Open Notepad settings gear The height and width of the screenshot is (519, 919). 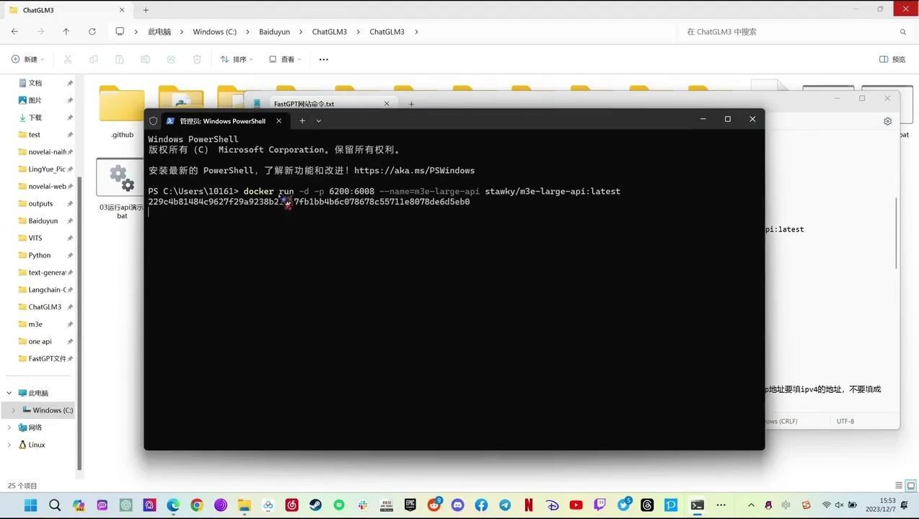pos(887,121)
